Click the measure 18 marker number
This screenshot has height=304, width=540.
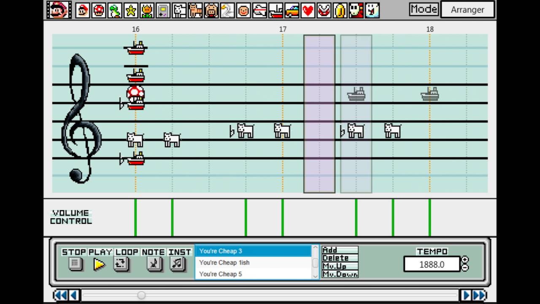pos(429,29)
